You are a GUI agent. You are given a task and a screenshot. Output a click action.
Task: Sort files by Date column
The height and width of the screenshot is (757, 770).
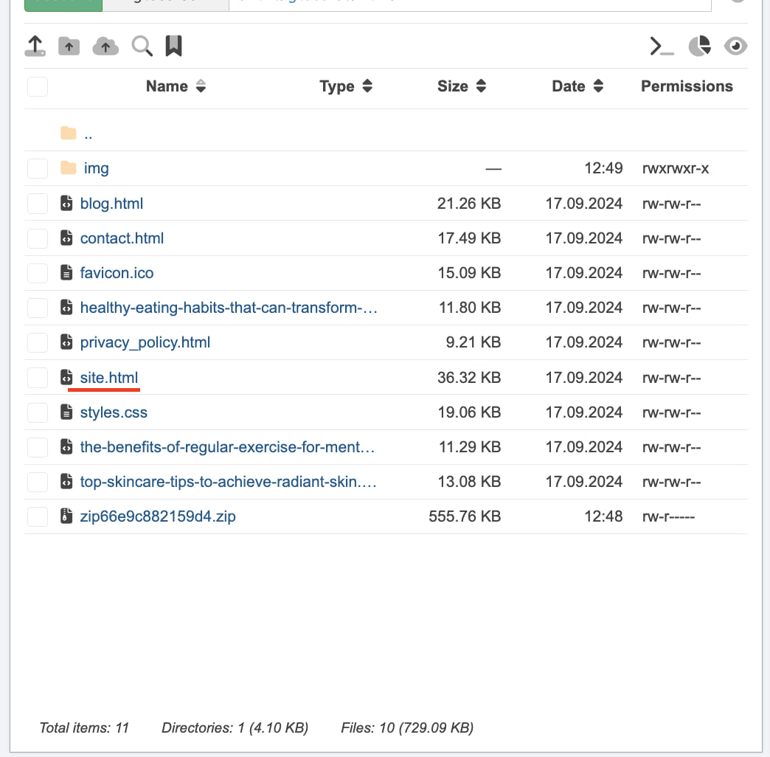pos(577,86)
